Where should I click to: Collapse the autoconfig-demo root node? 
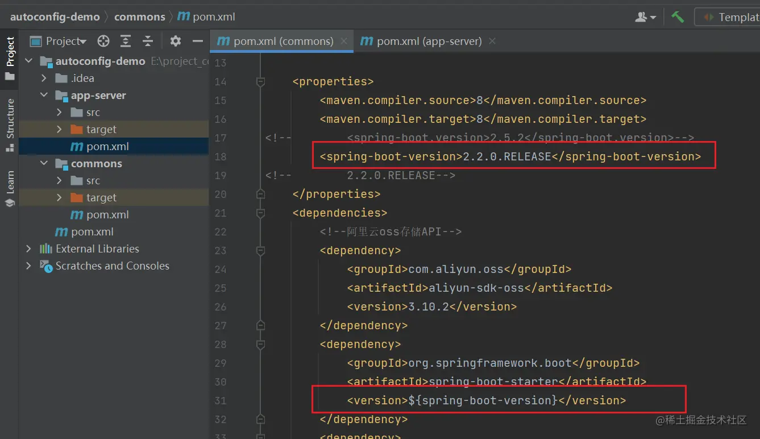[28, 61]
